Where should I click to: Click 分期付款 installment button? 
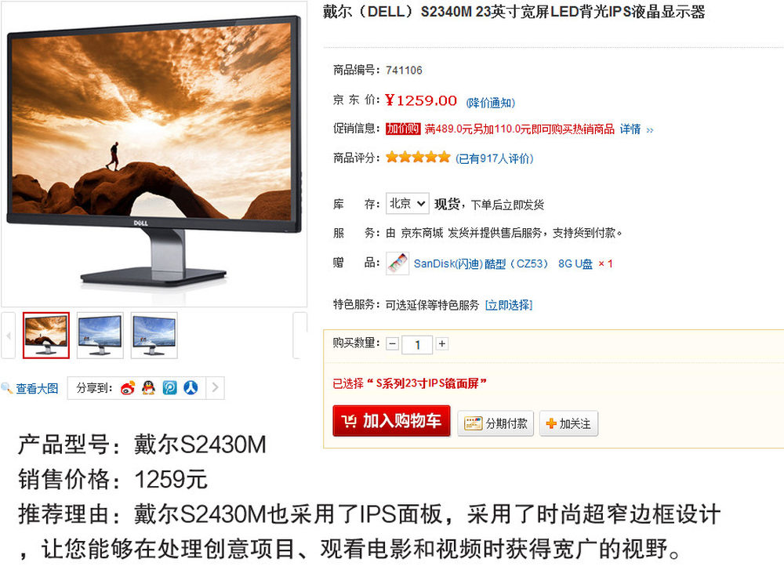coord(495,423)
